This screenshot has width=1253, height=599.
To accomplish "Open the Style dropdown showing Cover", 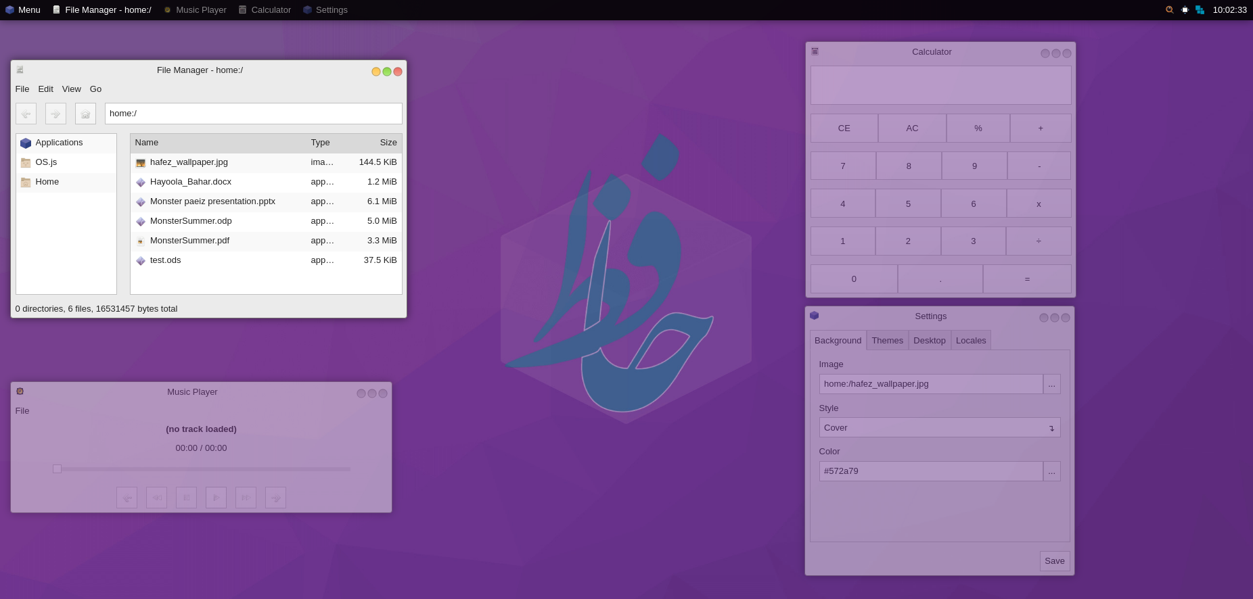I will pos(940,428).
